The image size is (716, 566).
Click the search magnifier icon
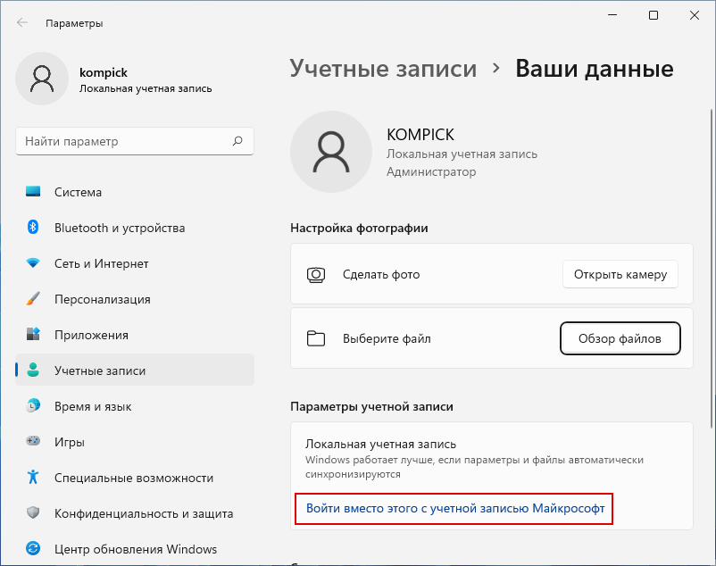click(237, 141)
